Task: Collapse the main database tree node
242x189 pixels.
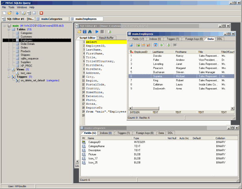Action: [4, 26]
